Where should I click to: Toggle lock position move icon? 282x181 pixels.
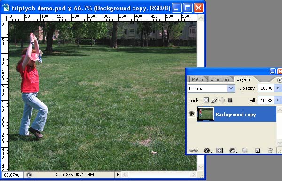click(x=222, y=100)
